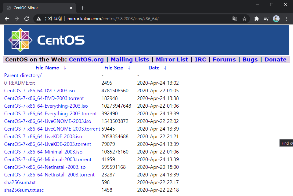The height and width of the screenshot is (196, 293).
Task: Click the CentOS logo banner
Action: tap(146, 40)
